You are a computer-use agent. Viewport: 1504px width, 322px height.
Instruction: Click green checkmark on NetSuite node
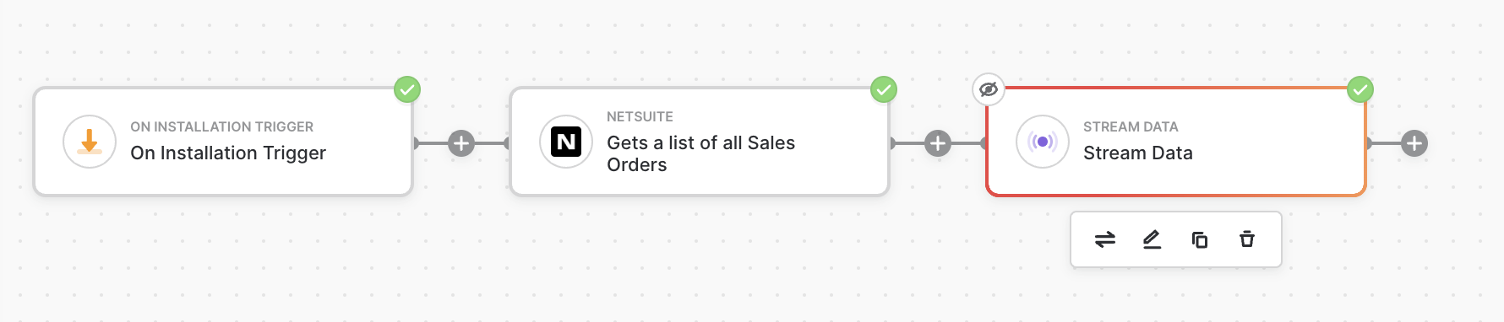(x=884, y=89)
